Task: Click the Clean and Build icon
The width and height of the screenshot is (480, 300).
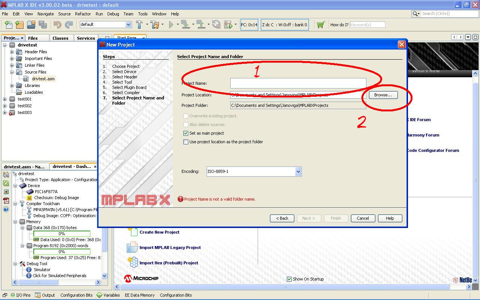Action: (x=155, y=25)
